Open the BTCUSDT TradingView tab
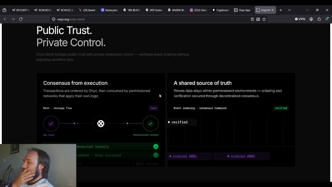Screen dimensions: 332x187 tap(21, 10)
